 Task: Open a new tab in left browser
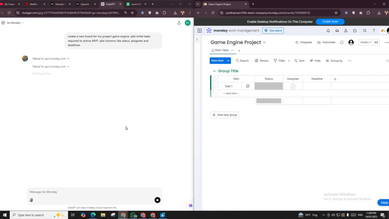[152, 4]
